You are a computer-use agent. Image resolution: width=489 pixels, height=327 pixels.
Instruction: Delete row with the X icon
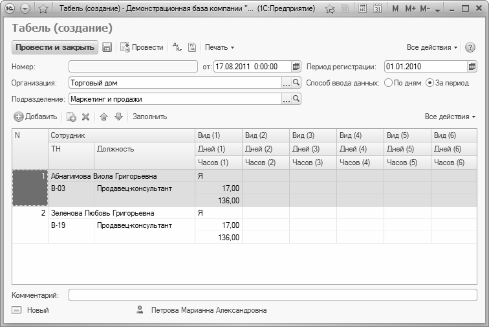(x=85, y=117)
